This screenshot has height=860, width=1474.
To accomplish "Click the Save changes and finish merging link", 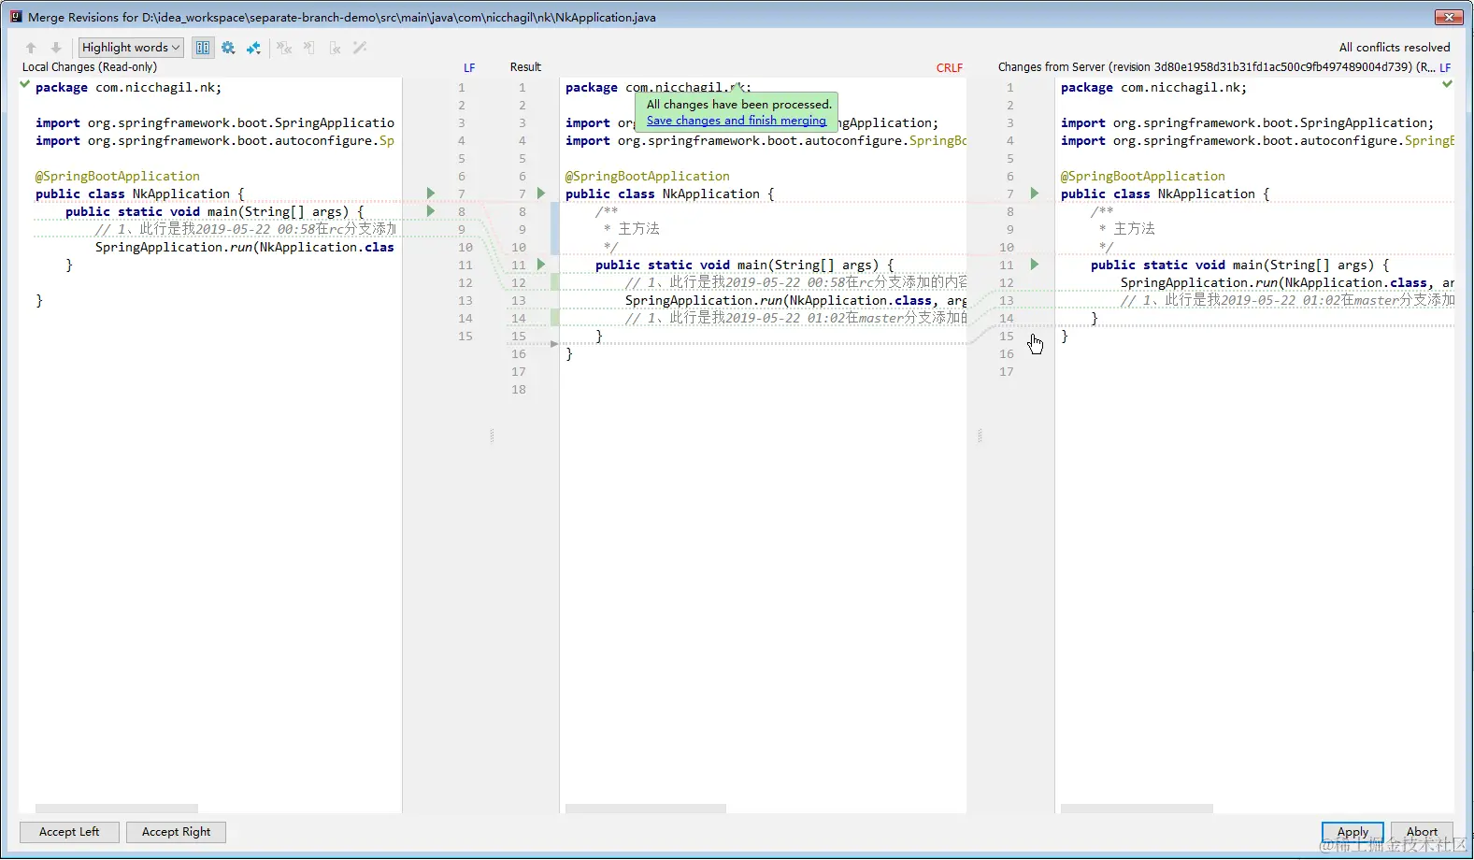I will (x=737, y=121).
